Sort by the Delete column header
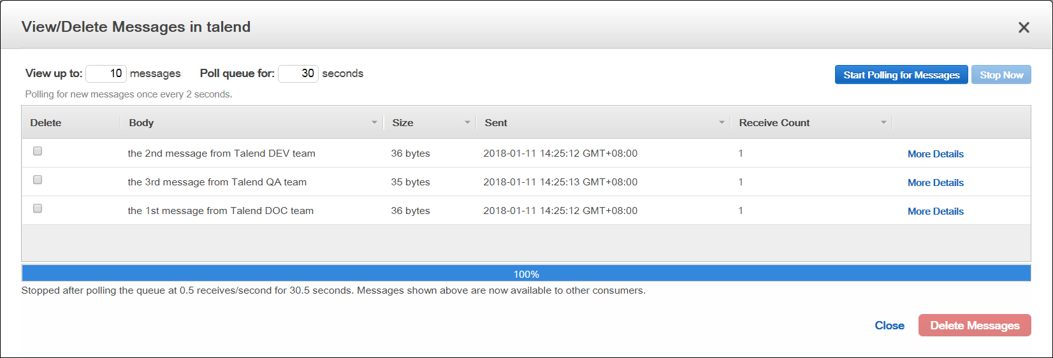 (46, 123)
